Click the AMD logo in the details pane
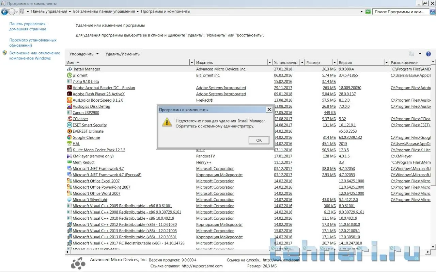 click(x=78, y=263)
